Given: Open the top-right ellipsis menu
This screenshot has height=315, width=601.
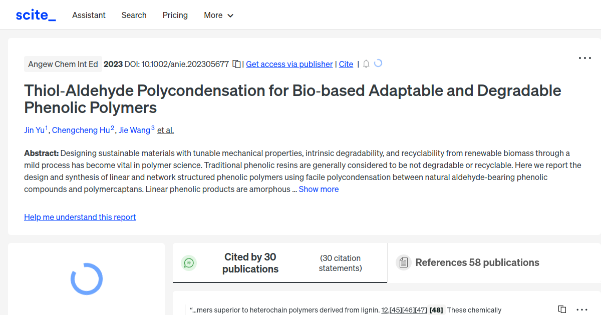Looking at the screenshot, I should pyautogui.click(x=584, y=58).
